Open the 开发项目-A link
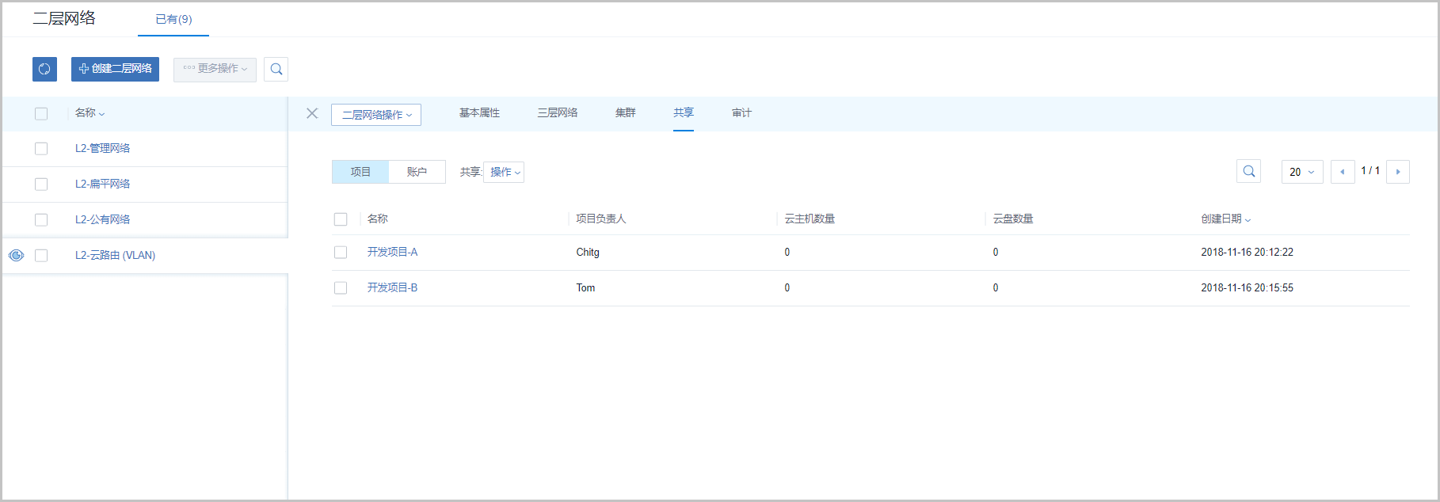The image size is (1440, 502). [x=392, y=252]
